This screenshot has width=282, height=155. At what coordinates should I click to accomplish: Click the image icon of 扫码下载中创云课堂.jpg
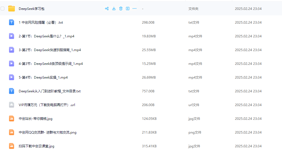point(12,146)
